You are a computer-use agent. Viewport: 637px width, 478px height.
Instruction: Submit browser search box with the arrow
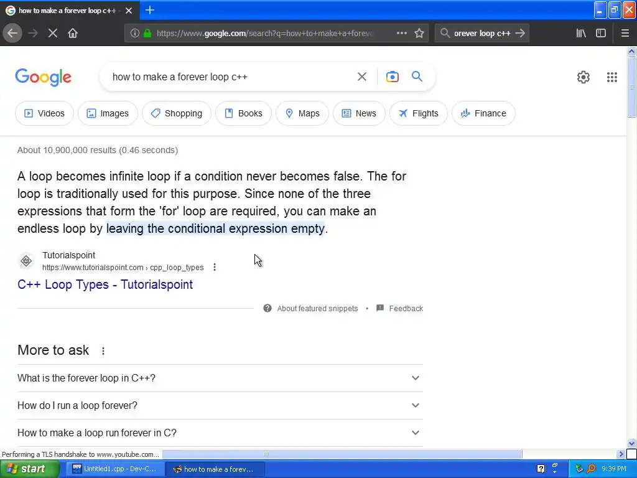pos(520,34)
